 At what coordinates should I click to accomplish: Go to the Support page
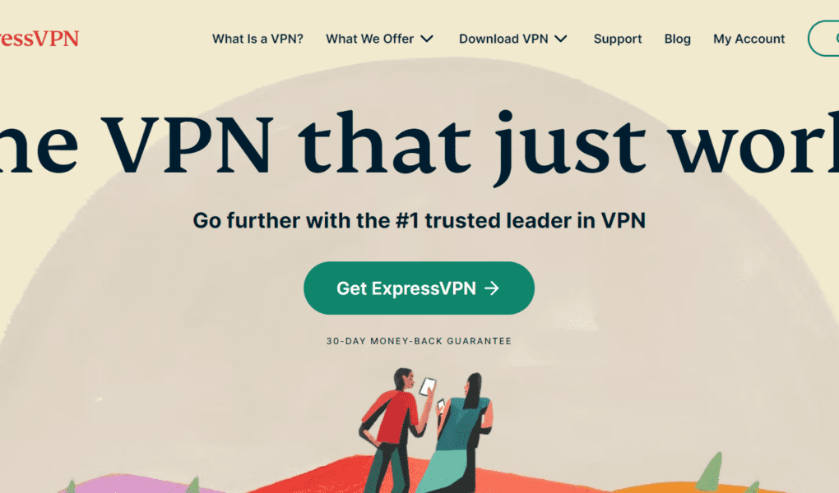point(618,39)
